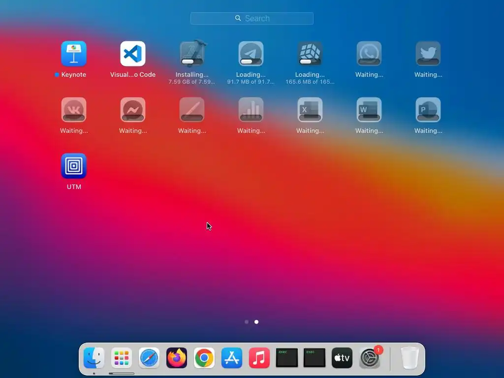The width and height of the screenshot is (504, 378).
Task: Click the "91.7 MB of 91.7..." size text
Action: 251,82
